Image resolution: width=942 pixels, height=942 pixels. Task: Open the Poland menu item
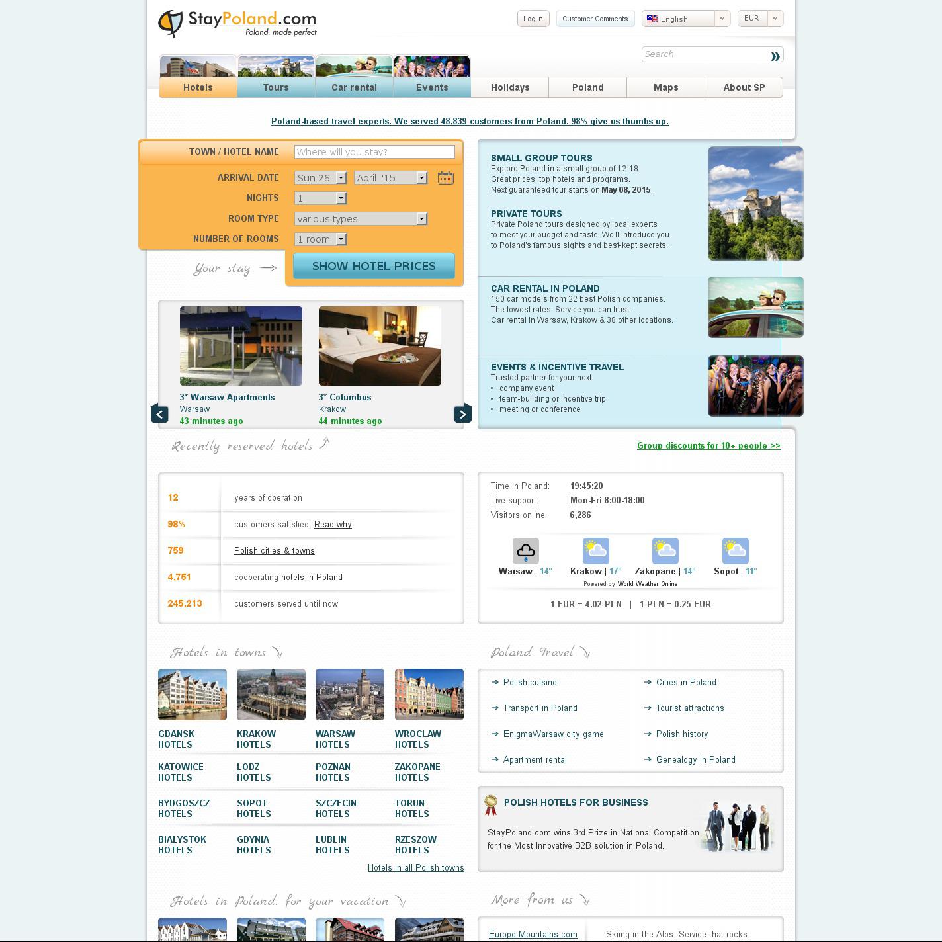click(x=588, y=87)
